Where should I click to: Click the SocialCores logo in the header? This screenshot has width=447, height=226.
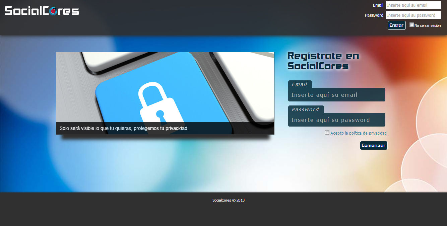[x=42, y=11]
